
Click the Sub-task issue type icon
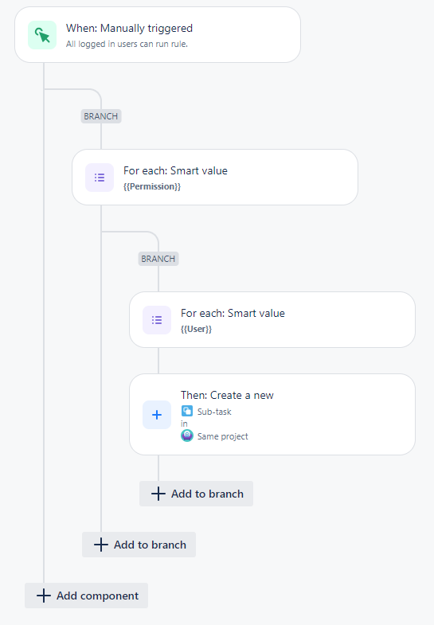(x=187, y=411)
